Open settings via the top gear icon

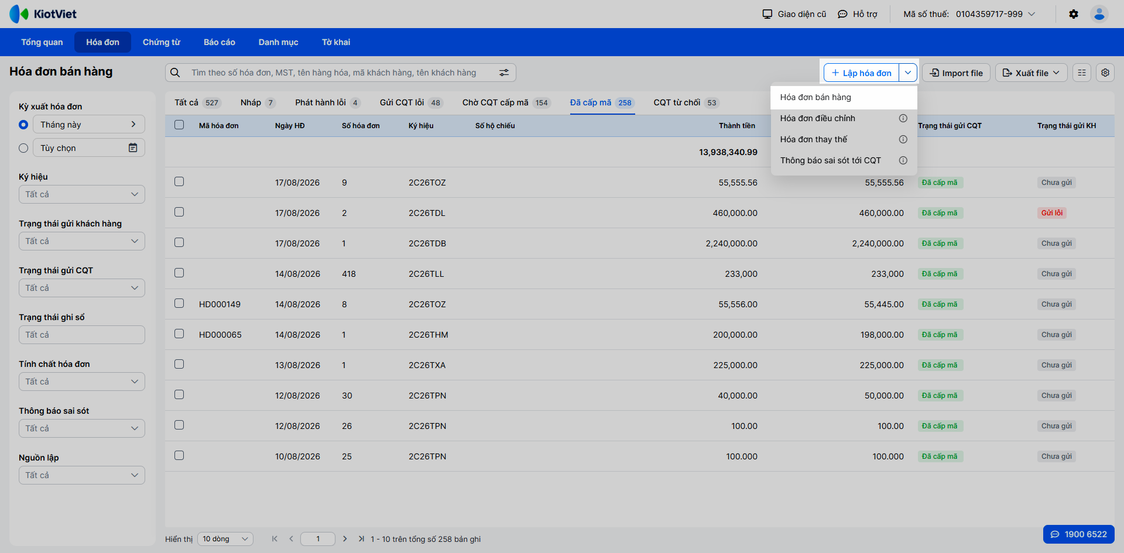tap(1074, 14)
